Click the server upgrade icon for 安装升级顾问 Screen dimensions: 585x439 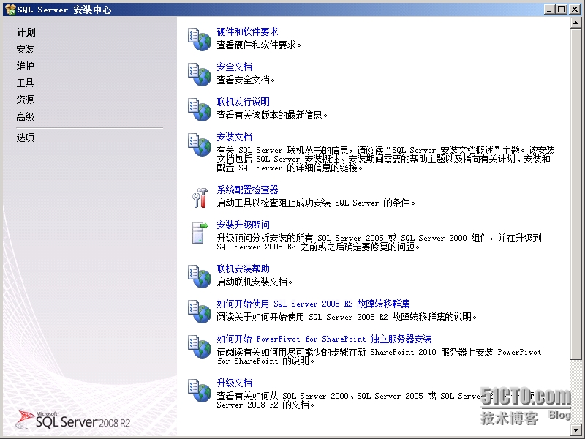(x=200, y=233)
